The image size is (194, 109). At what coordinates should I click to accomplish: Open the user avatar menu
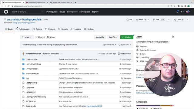[188, 12]
